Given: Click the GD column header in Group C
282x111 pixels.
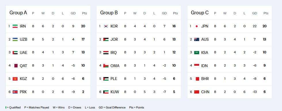Looking at the screenshot, I should [x=254, y=13].
